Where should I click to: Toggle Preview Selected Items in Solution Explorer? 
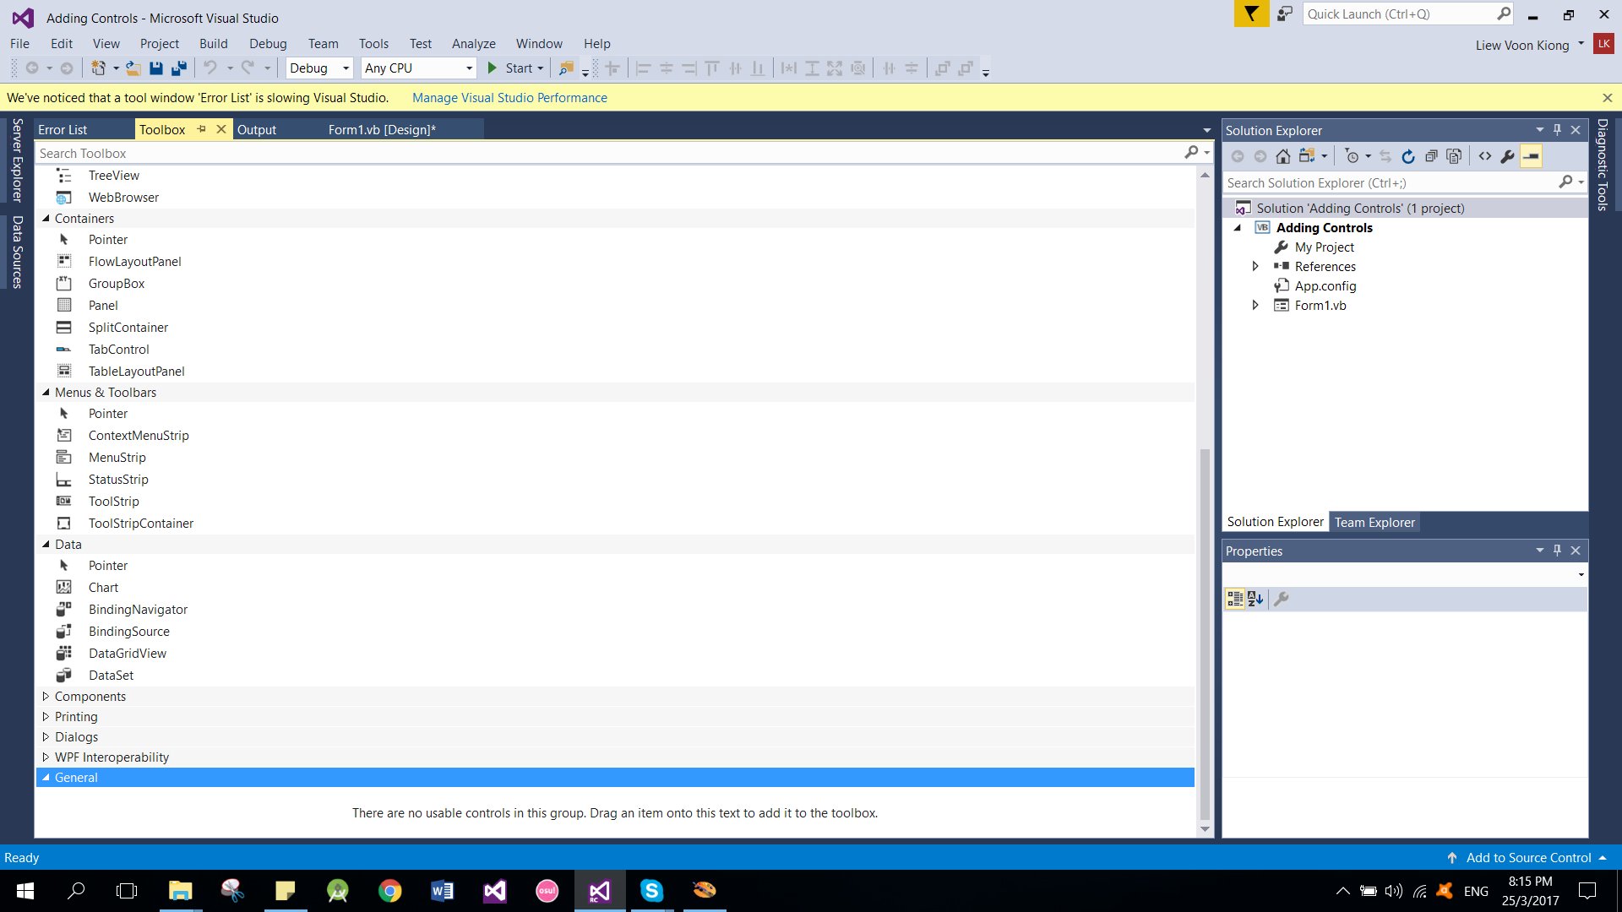pos(1531,156)
